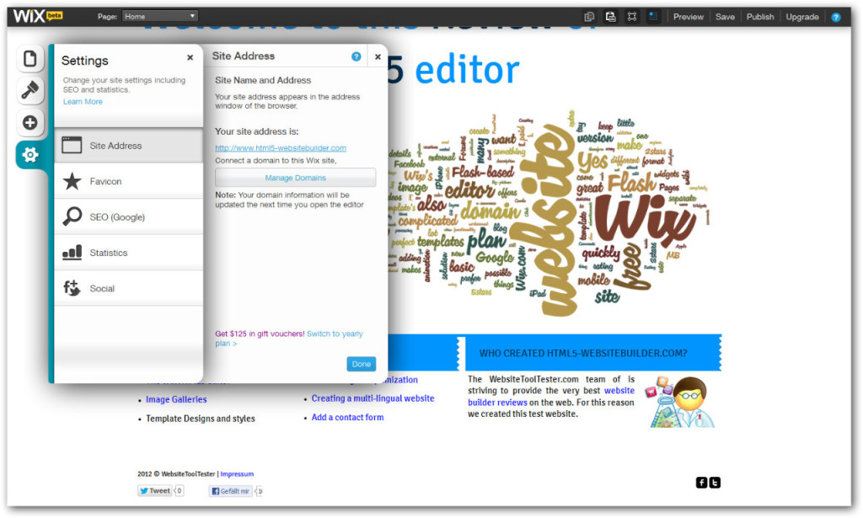The height and width of the screenshot is (518, 863).
Task: Click the paste icon in top toolbar
Action: (610, 17)
